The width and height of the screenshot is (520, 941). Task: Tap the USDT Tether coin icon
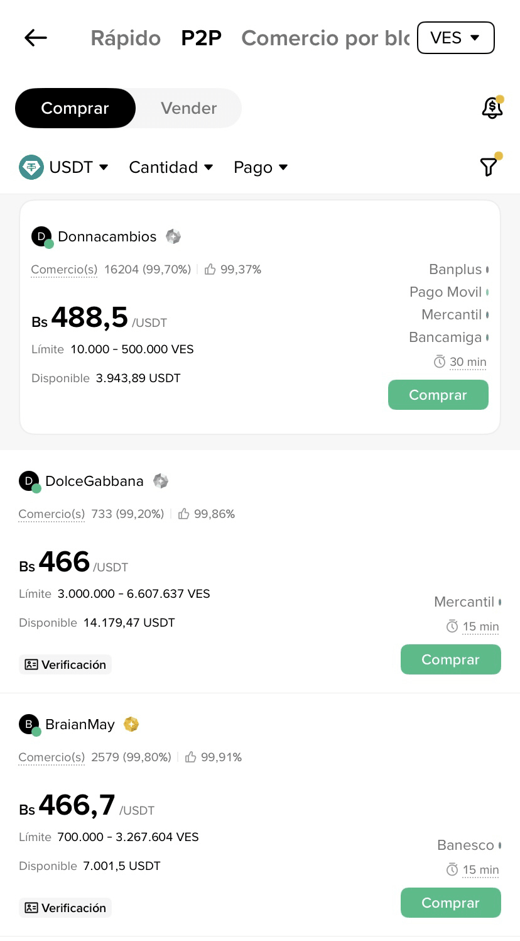(31, 167)
